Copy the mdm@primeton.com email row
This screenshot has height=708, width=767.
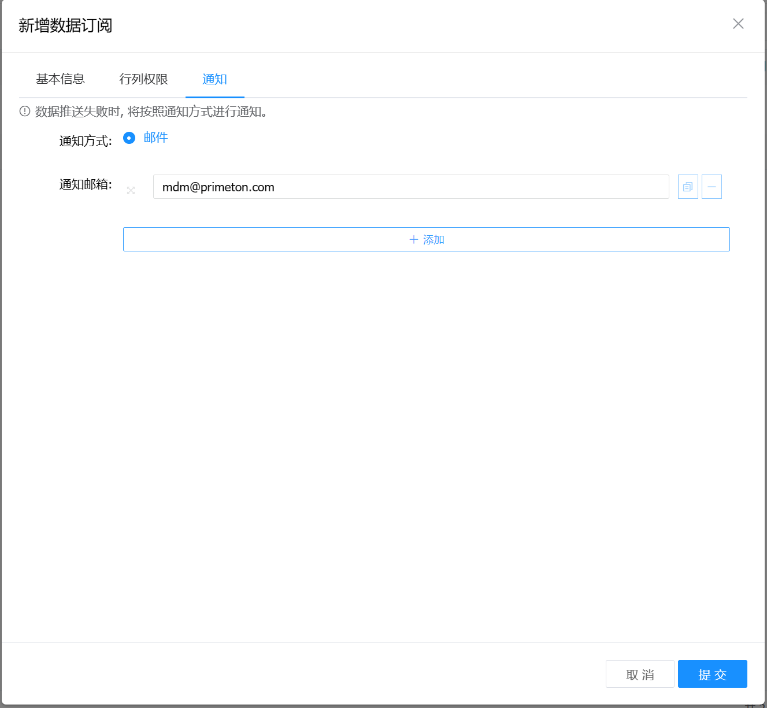688,187
